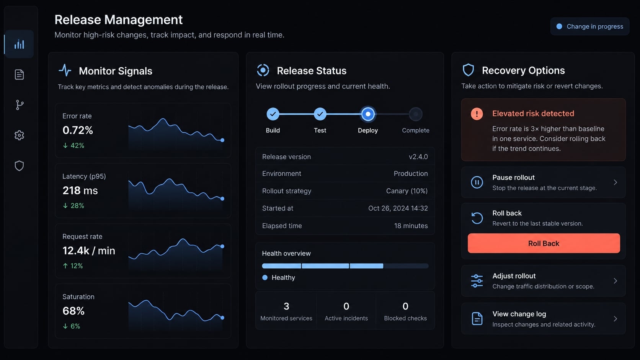This screenshot has height=360, width=640.
Task: Click the Production environment value
Action: pyautogui.click(x=411, y=173)
